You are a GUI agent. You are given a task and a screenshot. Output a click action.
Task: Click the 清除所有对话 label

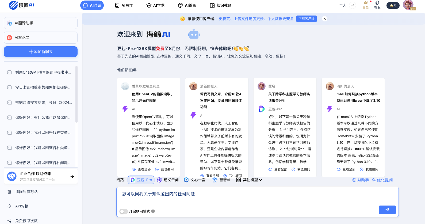(26, 192)
